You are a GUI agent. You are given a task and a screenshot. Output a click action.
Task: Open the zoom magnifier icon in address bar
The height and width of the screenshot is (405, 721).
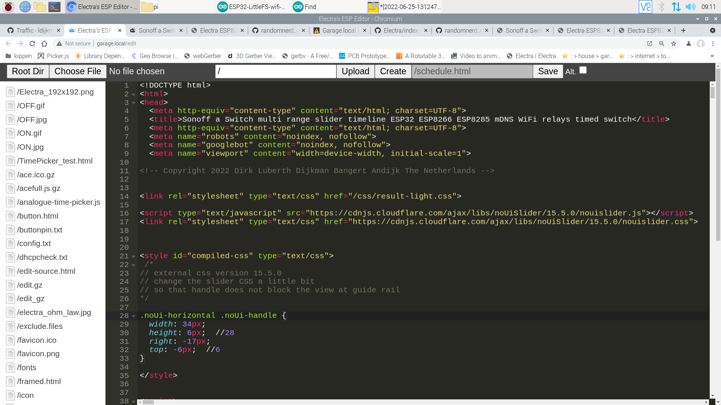click(662, 43)
